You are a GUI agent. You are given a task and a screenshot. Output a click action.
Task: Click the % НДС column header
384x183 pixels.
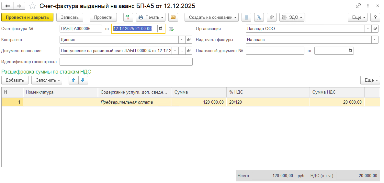pyautogui.click(x=268, y=92)
